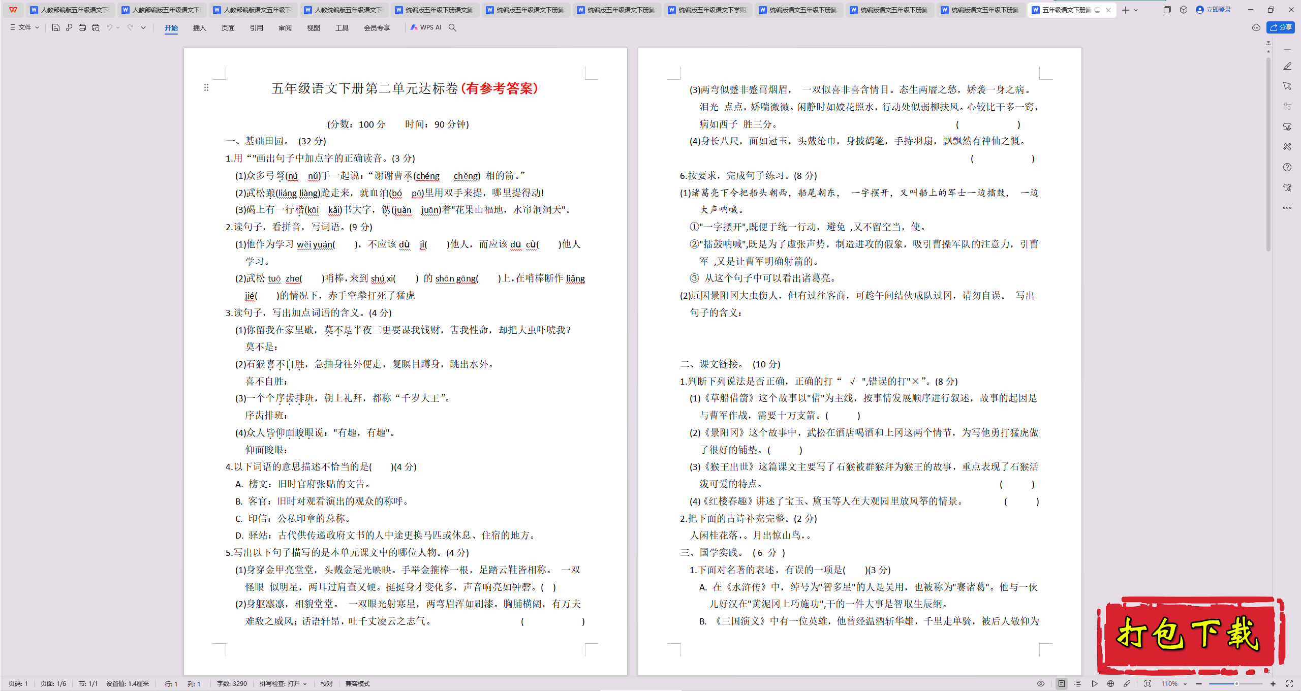The image size is (1301, 691).
Task: Expand the undo history dropdown arrow
Action: [x=118, y=27]
